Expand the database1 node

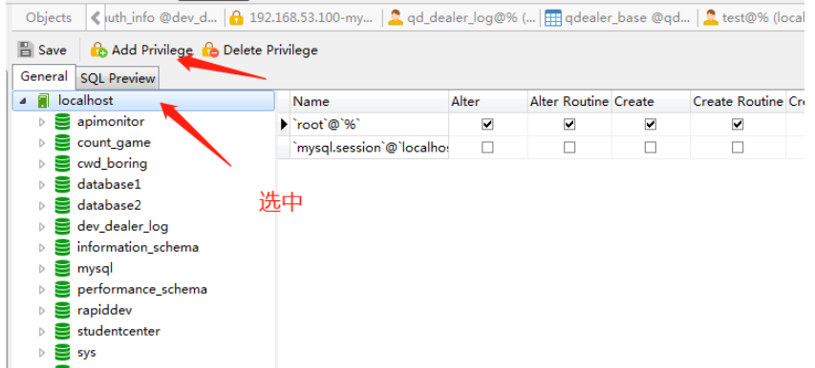point(42,185)
